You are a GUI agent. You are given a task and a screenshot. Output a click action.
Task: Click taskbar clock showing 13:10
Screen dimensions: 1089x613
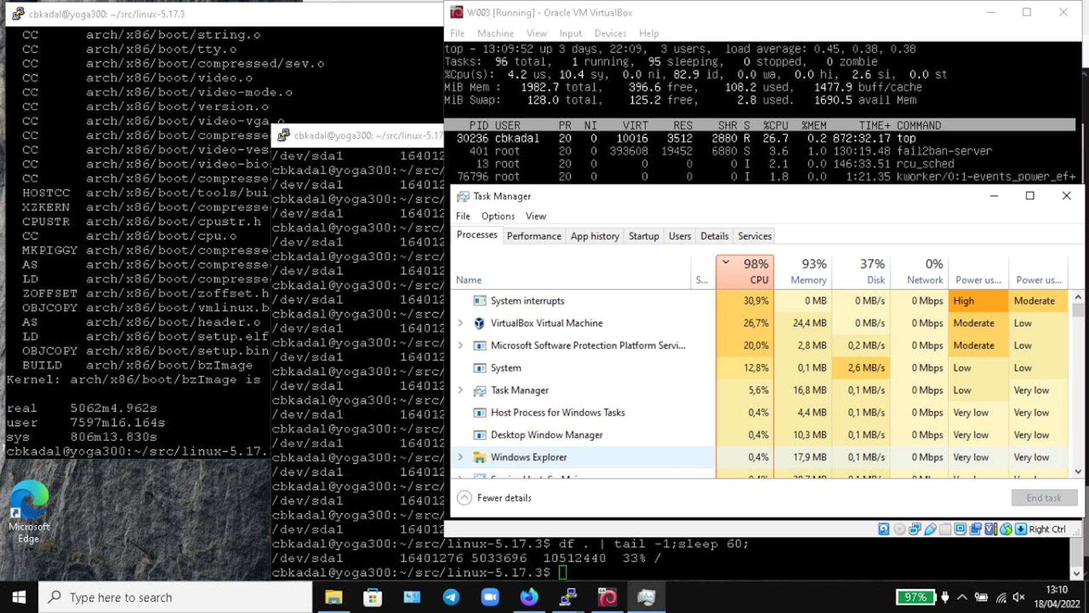coord(1056,597)
